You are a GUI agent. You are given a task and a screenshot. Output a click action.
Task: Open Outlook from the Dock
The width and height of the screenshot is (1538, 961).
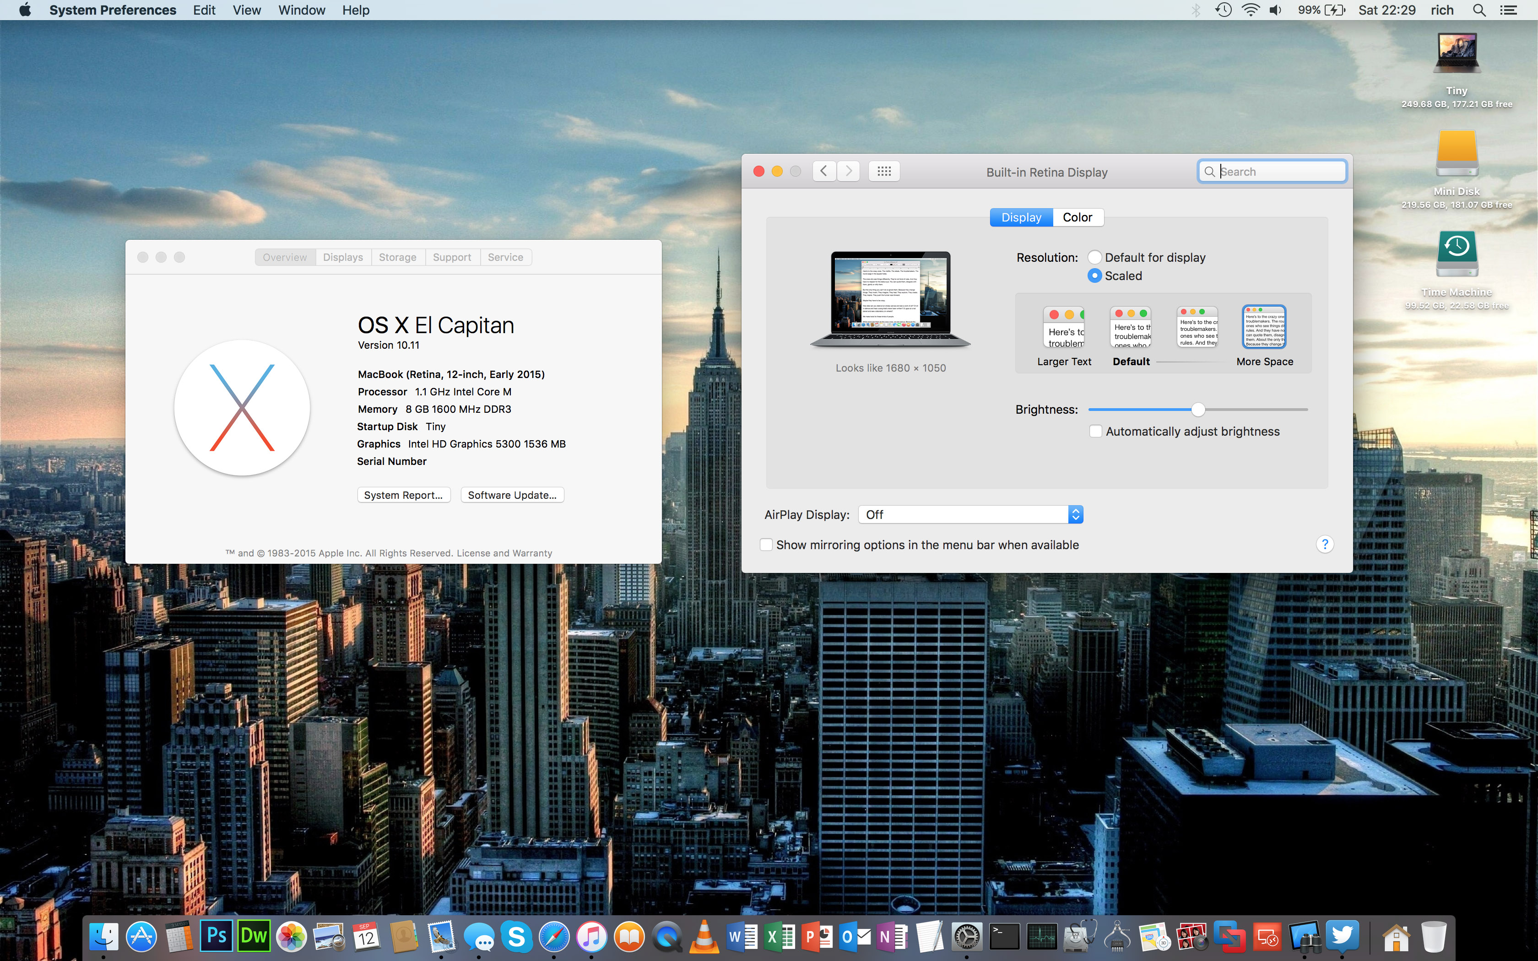click(x=855, y=936)
